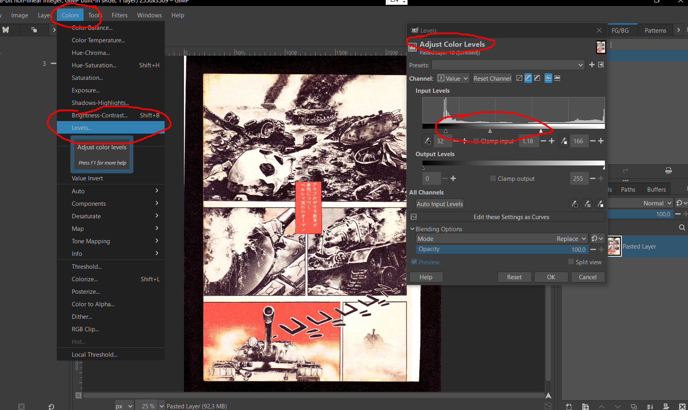The height and width of the screenshot is (410, 688).
Task: Click OK in Levels dialog
Action: 551,277
